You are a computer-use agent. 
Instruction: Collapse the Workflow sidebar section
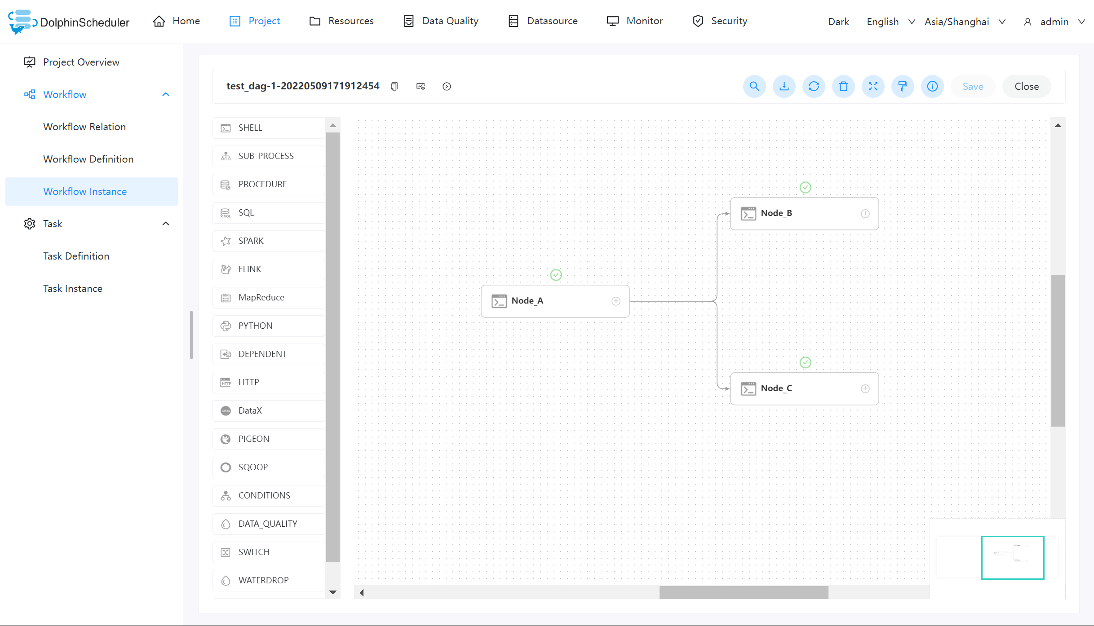click(x=166, y=94)
